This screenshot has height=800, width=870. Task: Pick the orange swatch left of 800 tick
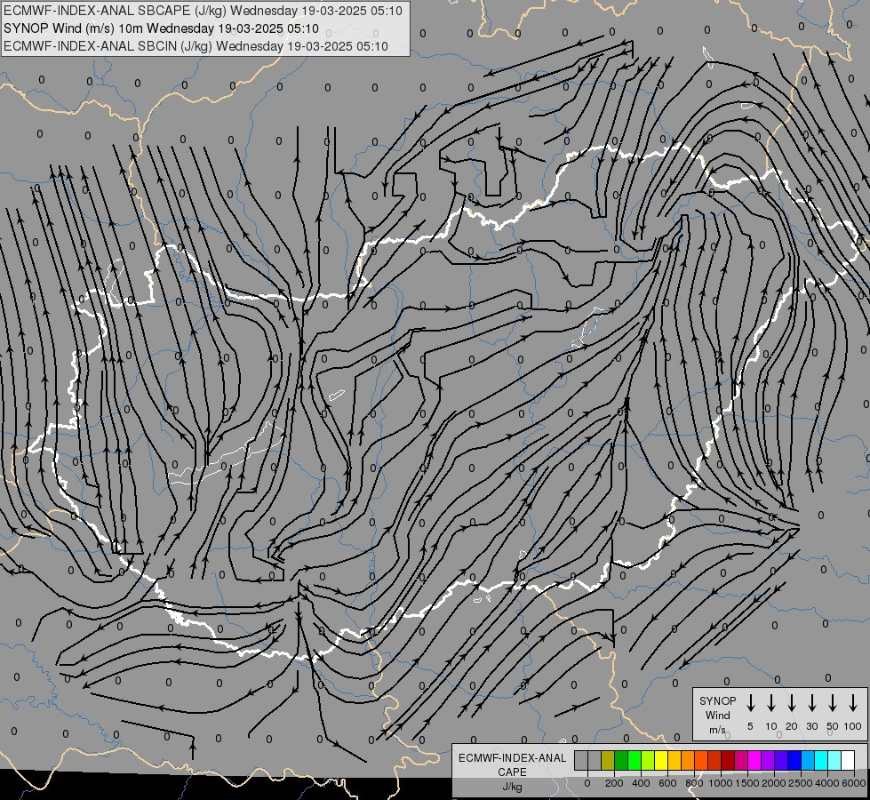(x=688, y=760)
